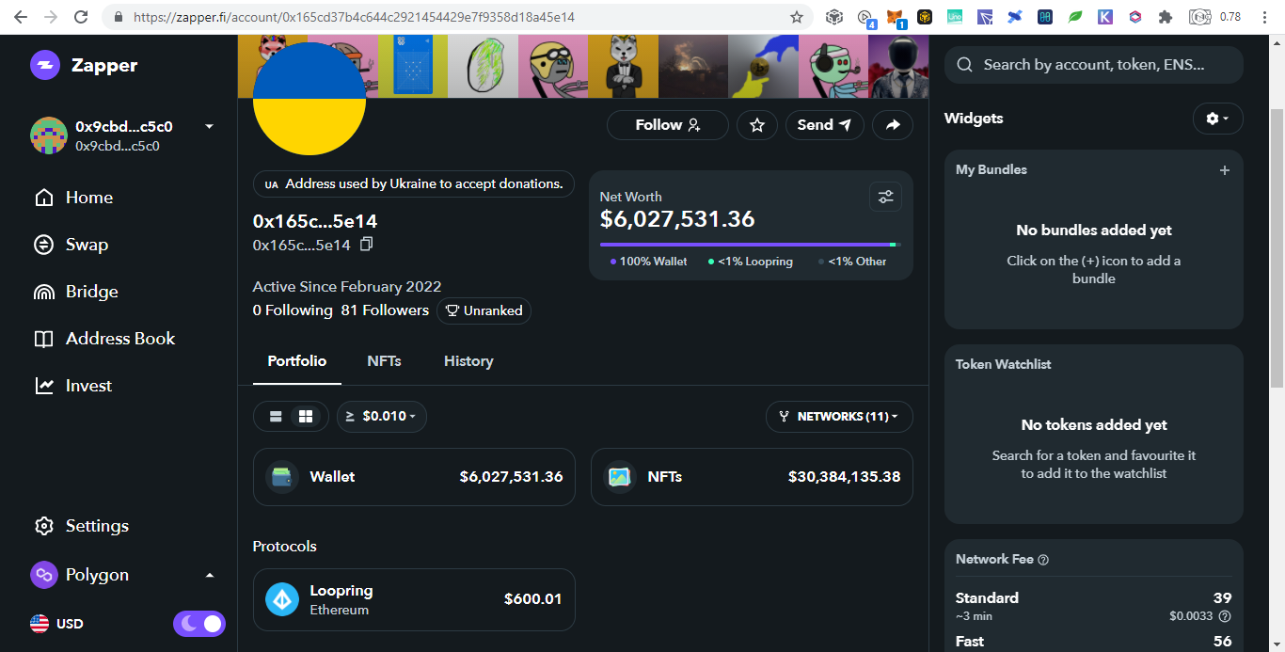Follow this account

pos(667,125)
